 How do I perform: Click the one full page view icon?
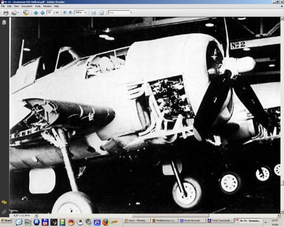click(x=102, y=12)
